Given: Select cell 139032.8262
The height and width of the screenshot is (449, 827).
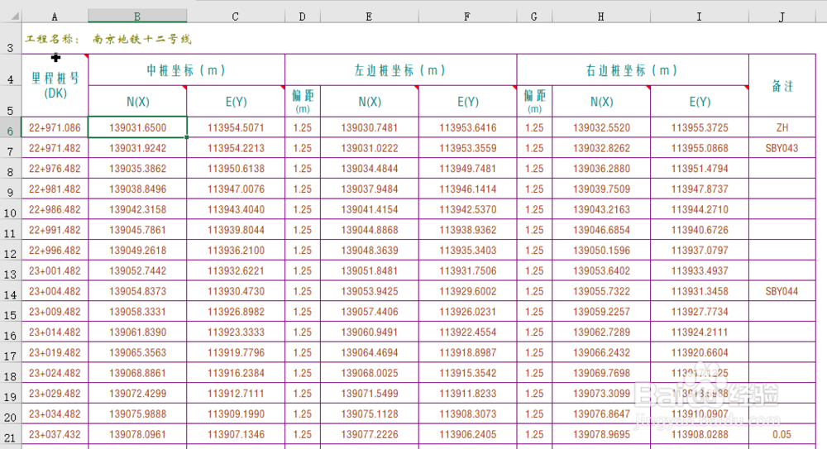Looking at the screenshot, I should click(x=601, y=148).
